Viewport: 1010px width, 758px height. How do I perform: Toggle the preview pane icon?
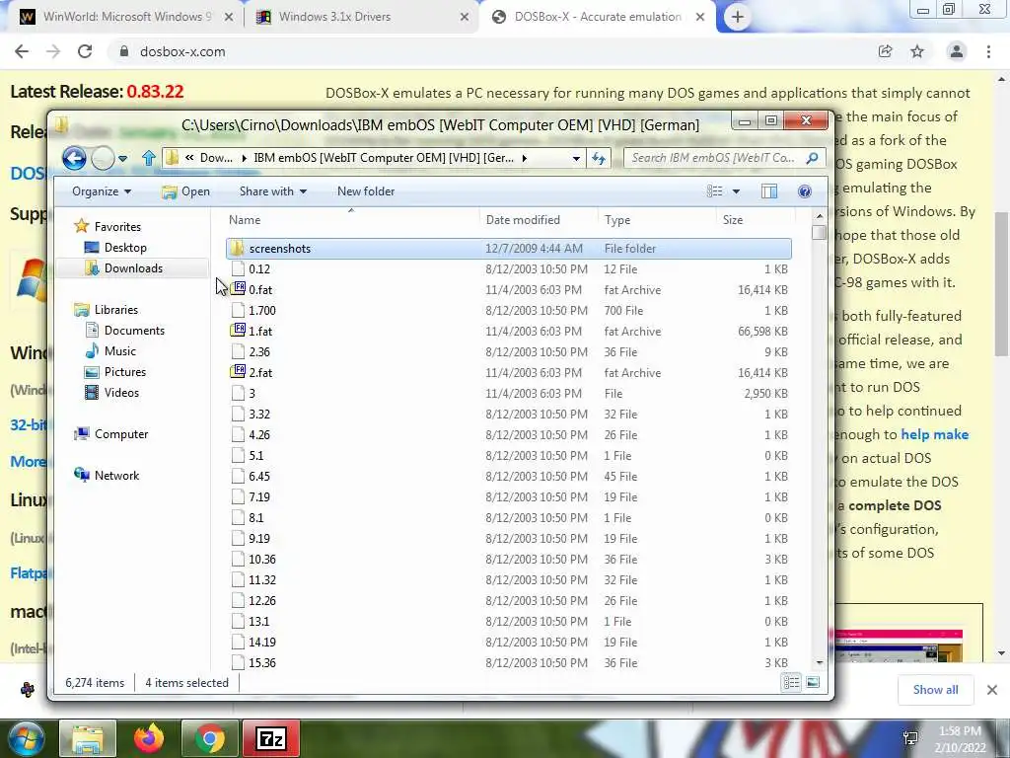coord(769,191)
